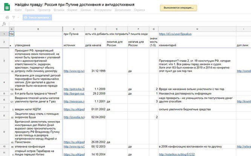This screenshot has width=251, height=156.
Task: Select column F header
Action: (x=138, y=29)
